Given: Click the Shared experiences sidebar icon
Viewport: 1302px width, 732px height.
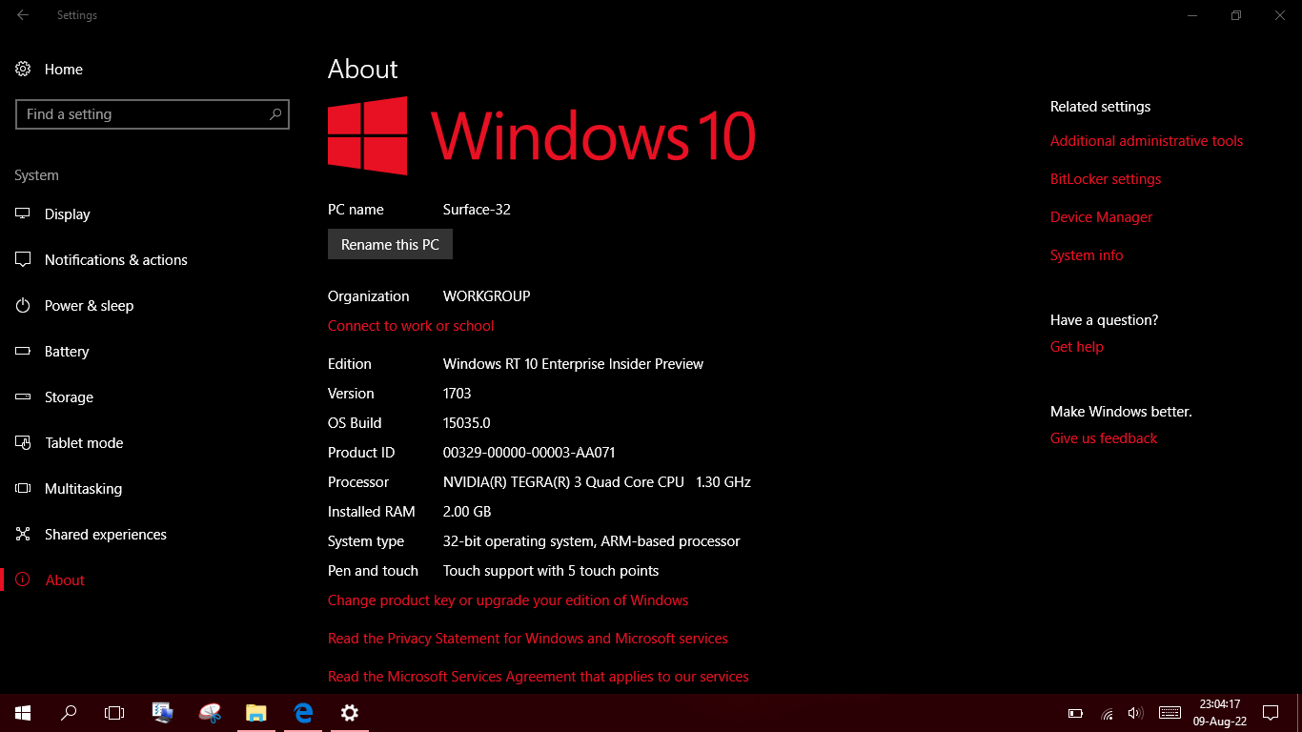Looking at the screenshot, I should [x=23, y=535].
